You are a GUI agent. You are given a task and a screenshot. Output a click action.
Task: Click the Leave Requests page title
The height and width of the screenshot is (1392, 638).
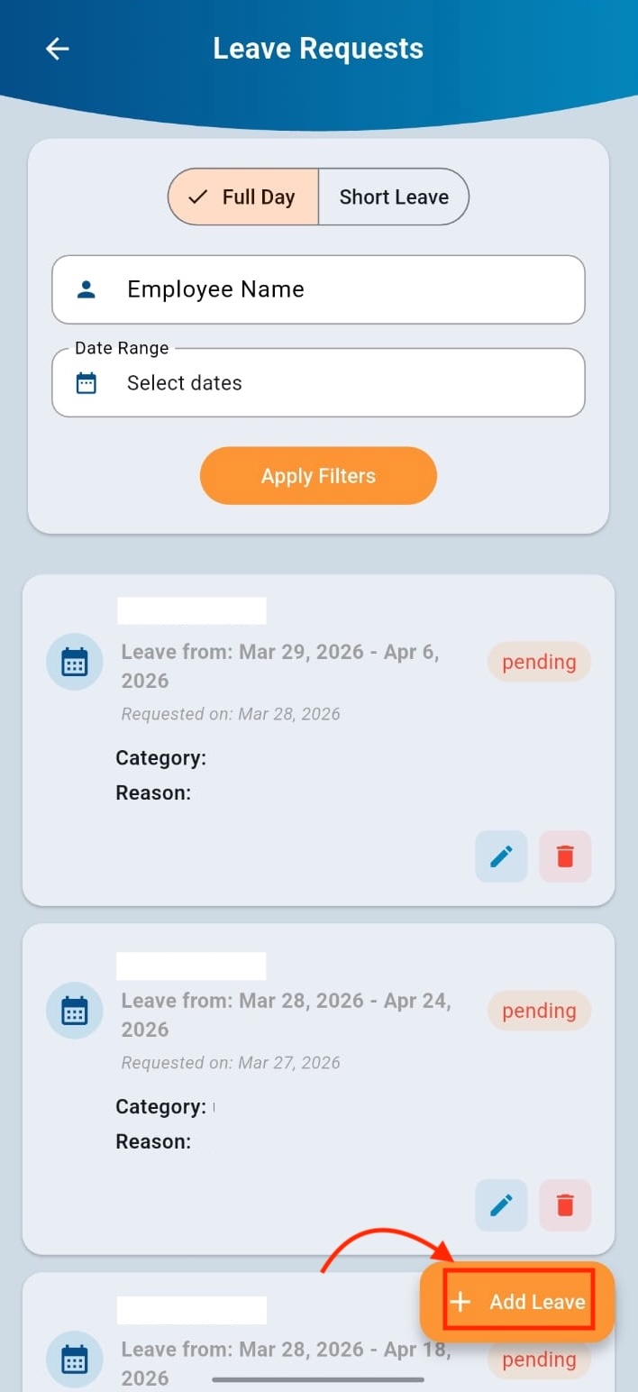[318, 49]
